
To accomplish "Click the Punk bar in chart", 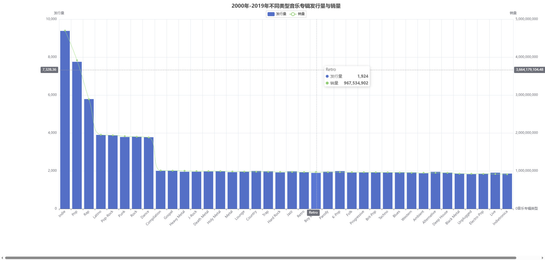I will coord(125,173).
